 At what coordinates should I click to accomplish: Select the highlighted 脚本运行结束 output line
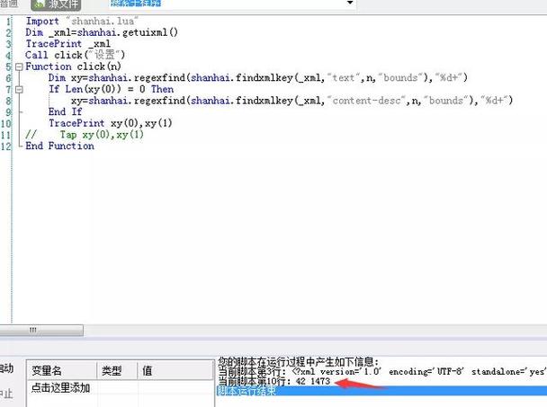point(381,391)
